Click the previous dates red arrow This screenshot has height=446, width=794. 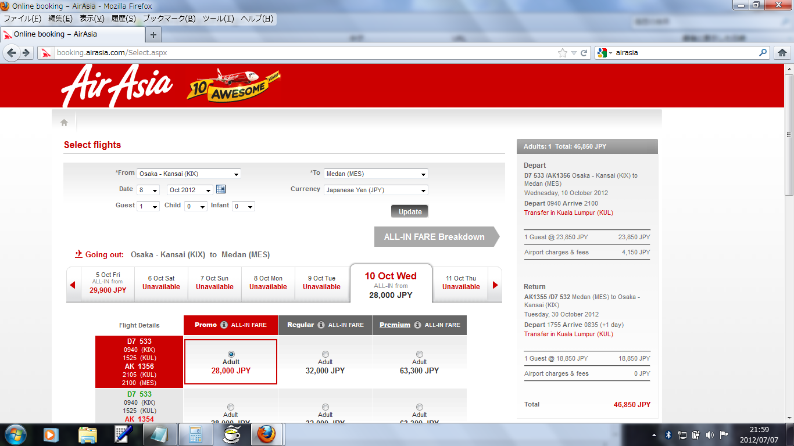point(73,285)
